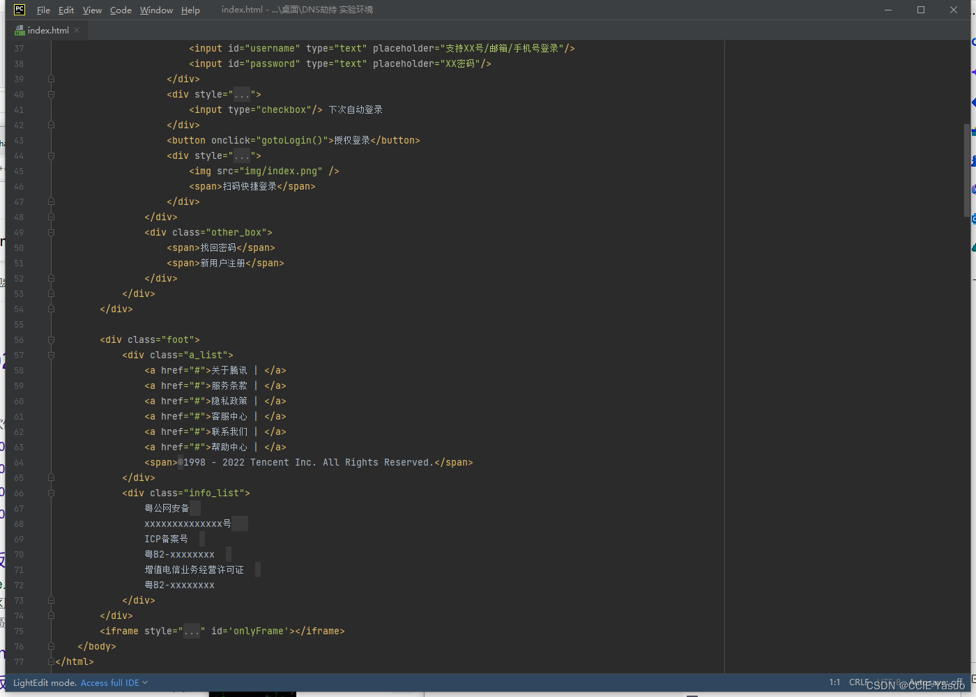
Task: Click the closing </html> tag
Action: (74, 661)
